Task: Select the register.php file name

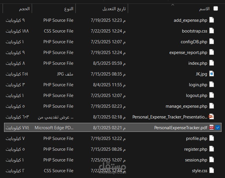Action: [196, 149]
